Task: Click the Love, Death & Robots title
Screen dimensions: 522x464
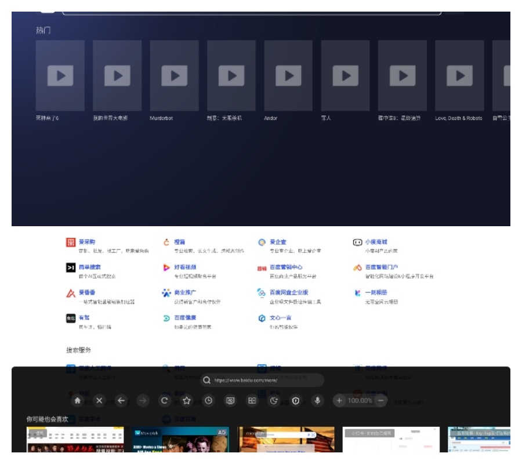Action: point(458,118)
